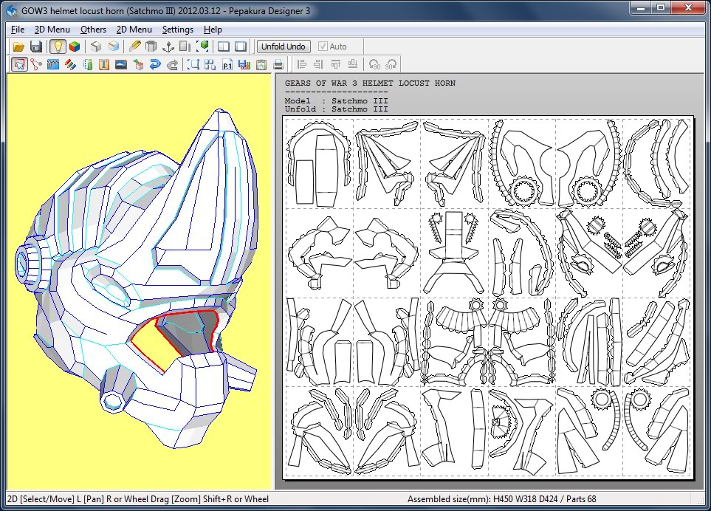
Task: Click the blue undo arrow icon
Action: pyautogui.click(x=155, y=64)
